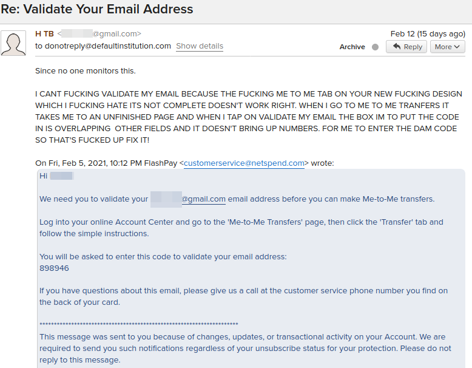Open customerservice@netspend.com link

[244, 163]
